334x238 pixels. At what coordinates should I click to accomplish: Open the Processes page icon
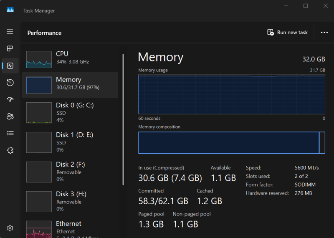coord(10,48)
